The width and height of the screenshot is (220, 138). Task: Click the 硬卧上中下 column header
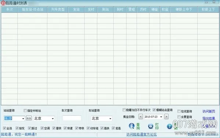pyautogui.click(x=184, y=10)
